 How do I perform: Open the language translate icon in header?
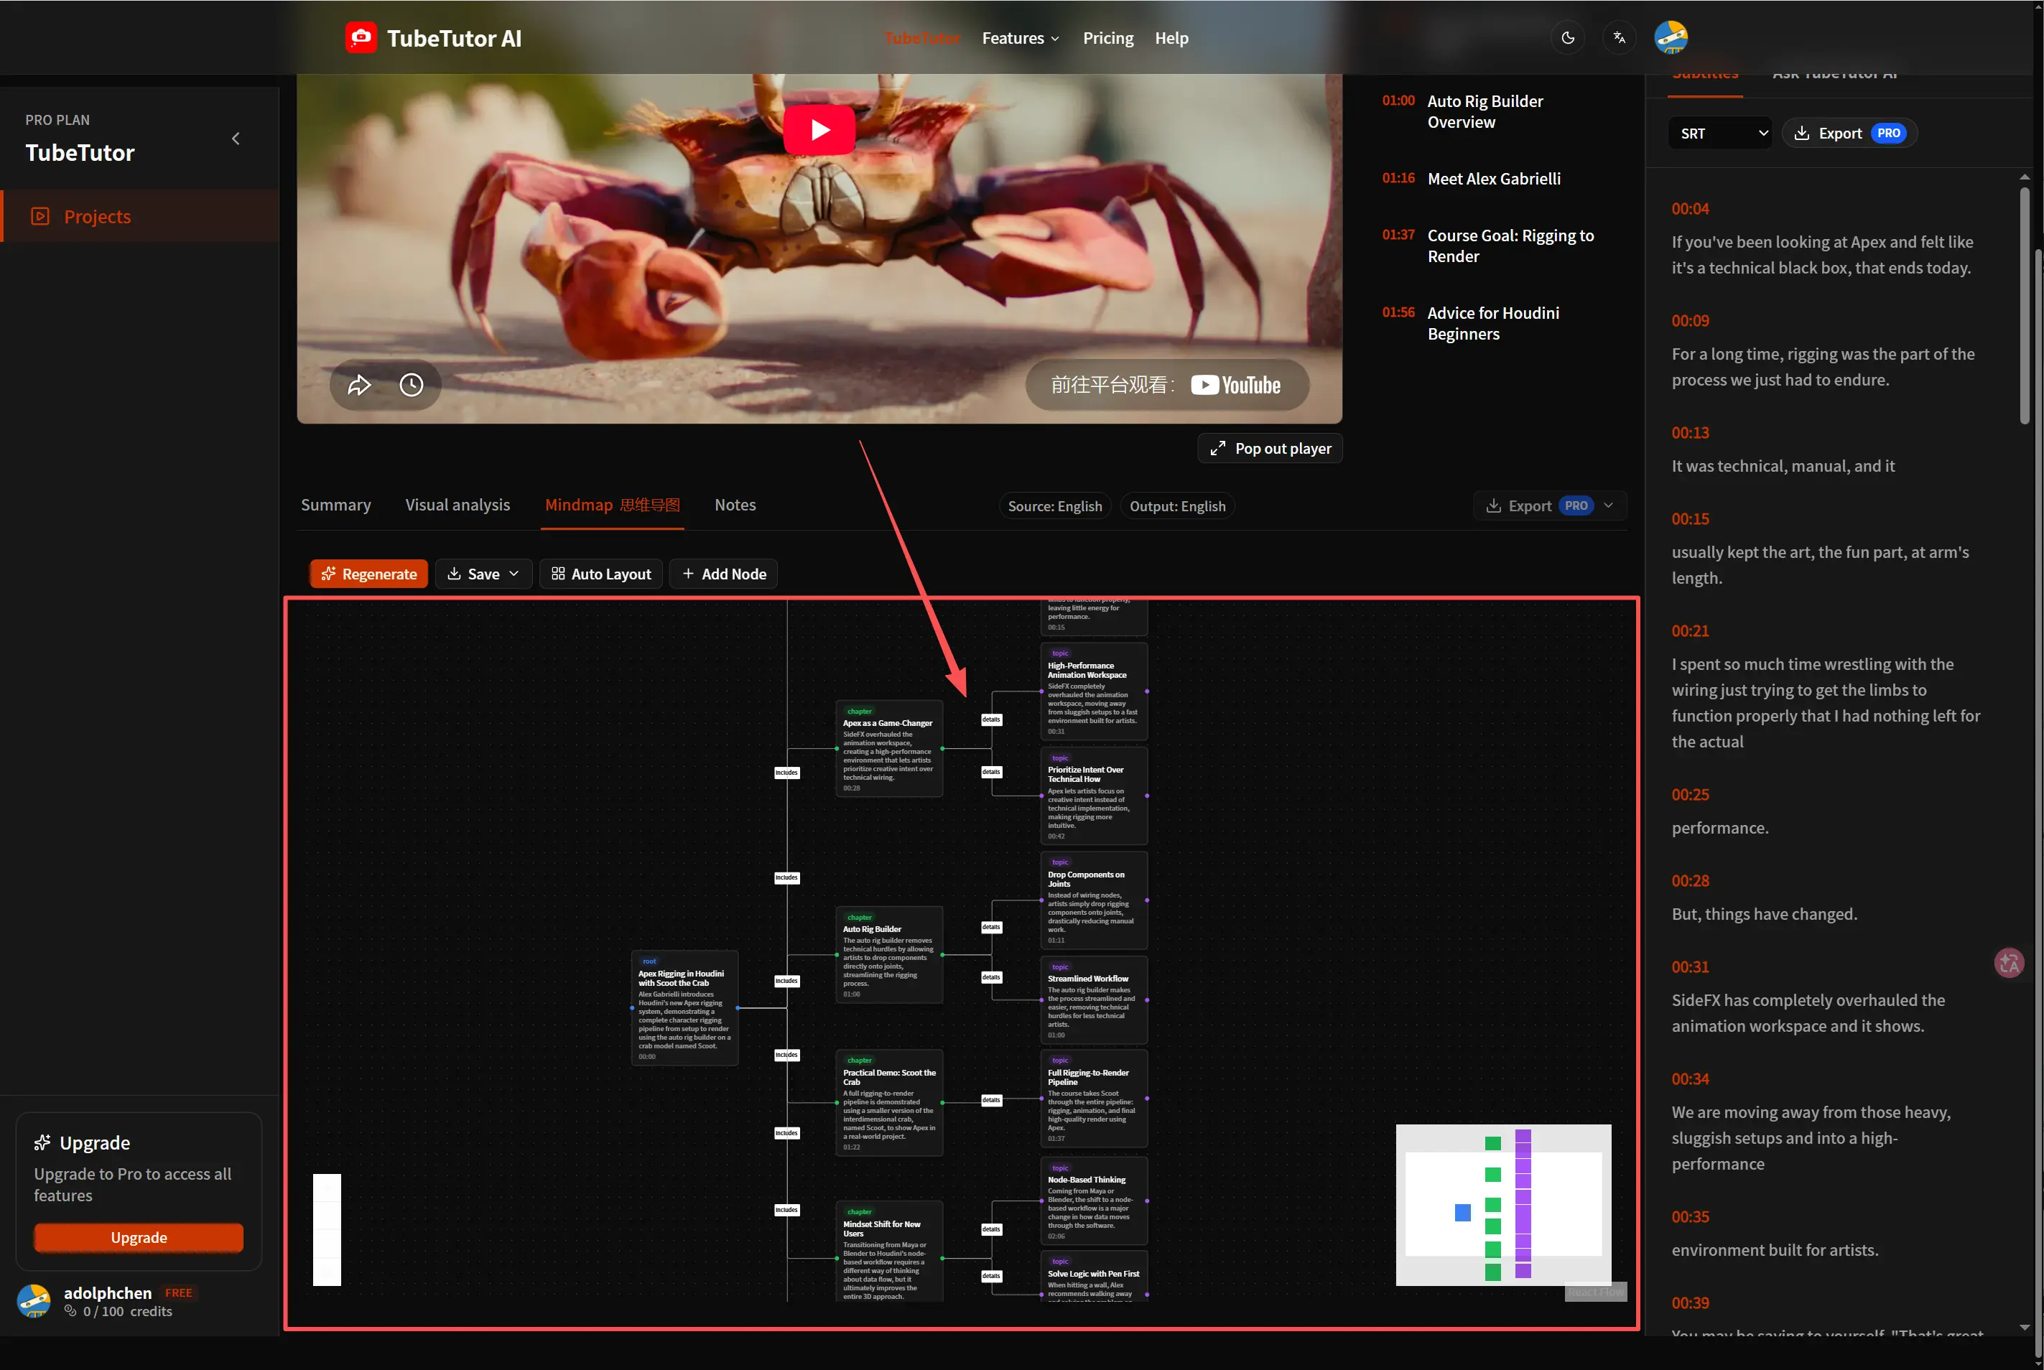point(1620,37)
